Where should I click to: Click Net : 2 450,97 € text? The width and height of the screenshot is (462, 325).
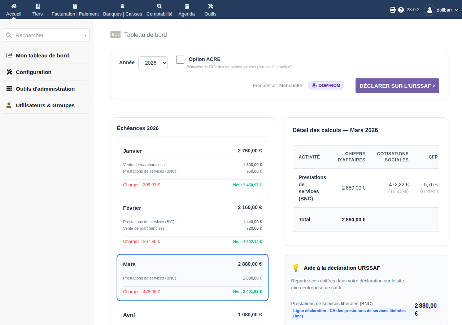coord(248,185)
